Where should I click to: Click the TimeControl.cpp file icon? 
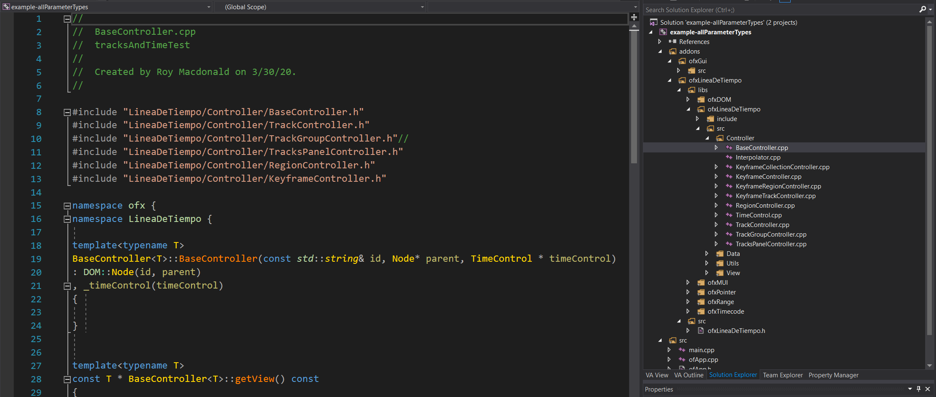tap(729, 215)
